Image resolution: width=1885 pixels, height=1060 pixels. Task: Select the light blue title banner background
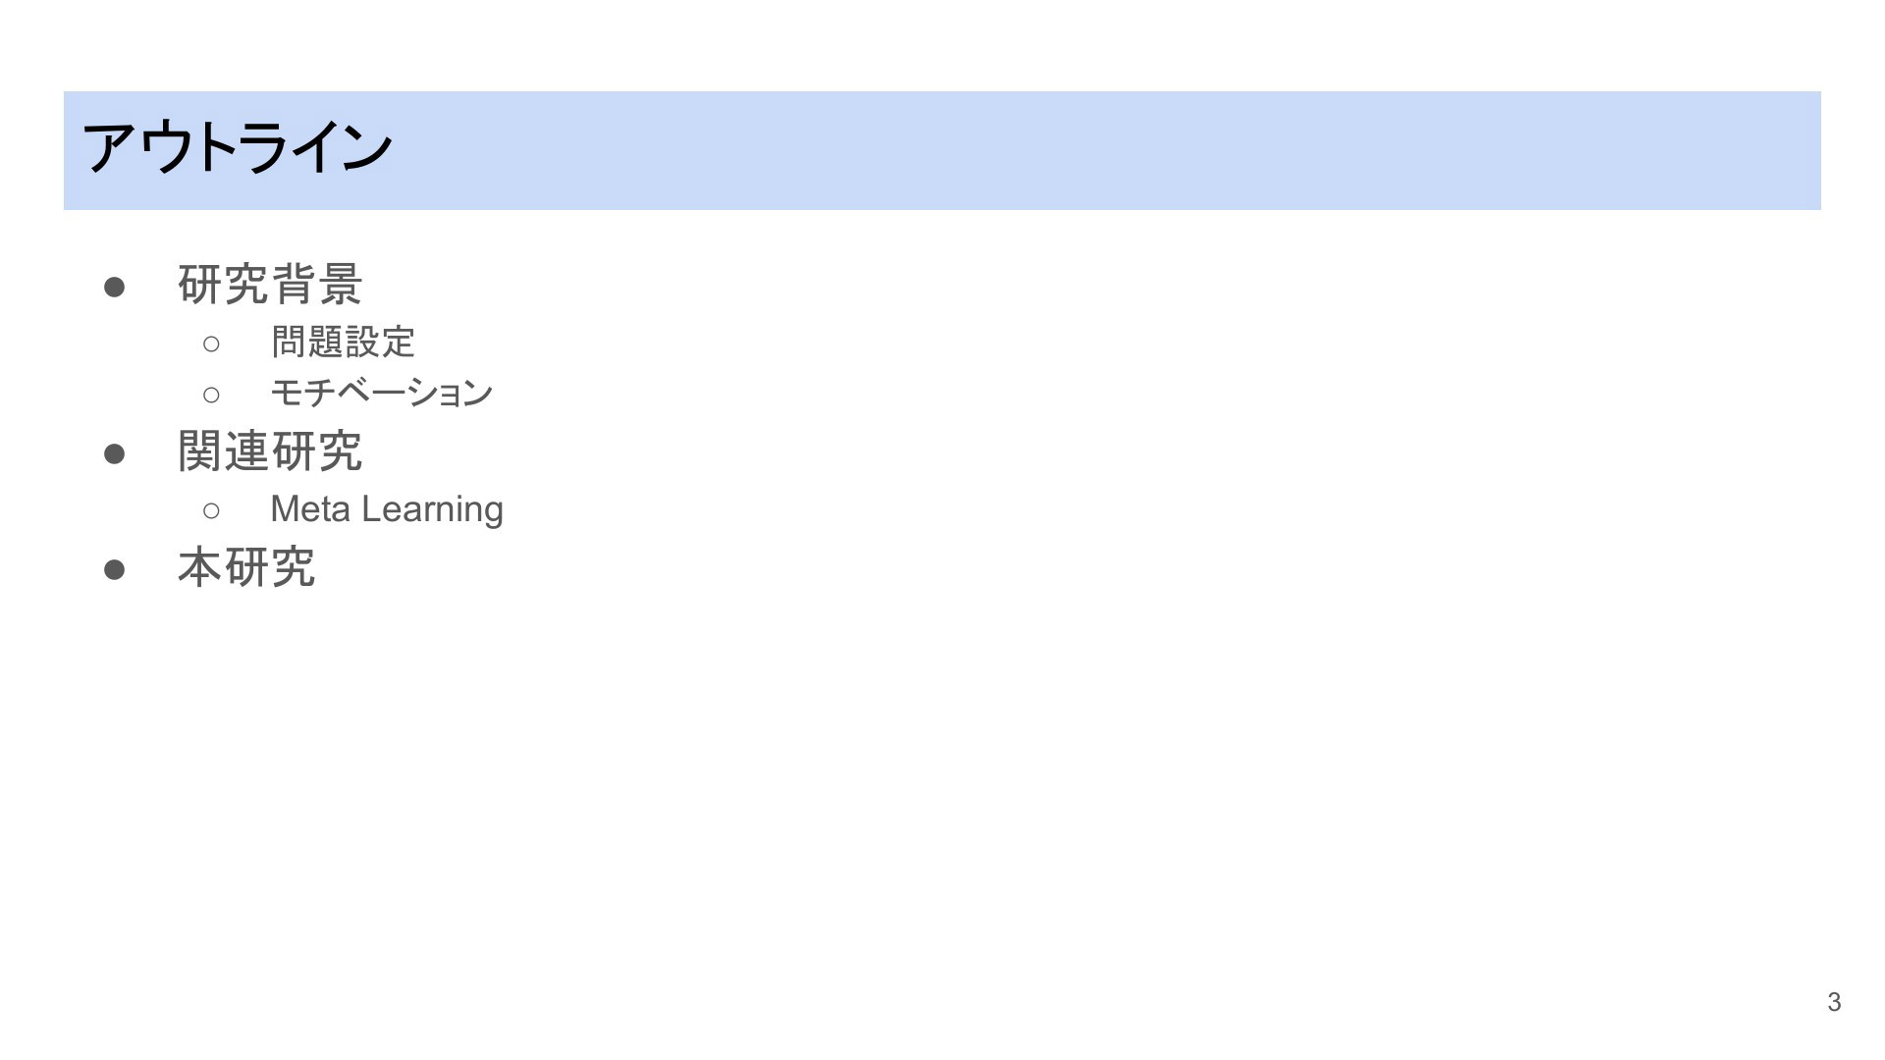942,150
